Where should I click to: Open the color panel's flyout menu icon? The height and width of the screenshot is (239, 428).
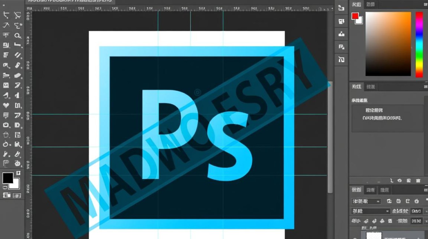point(425,4)
